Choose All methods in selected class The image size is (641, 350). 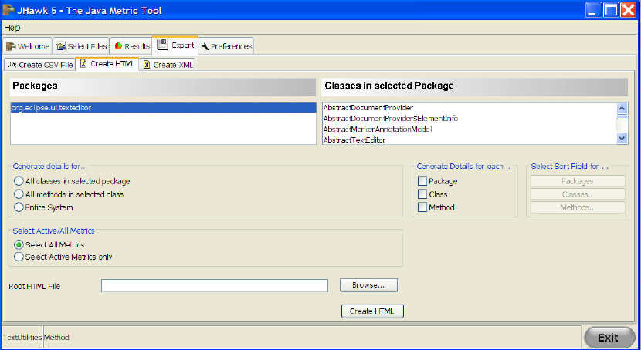pyautogui.click(x=69, y=194)
